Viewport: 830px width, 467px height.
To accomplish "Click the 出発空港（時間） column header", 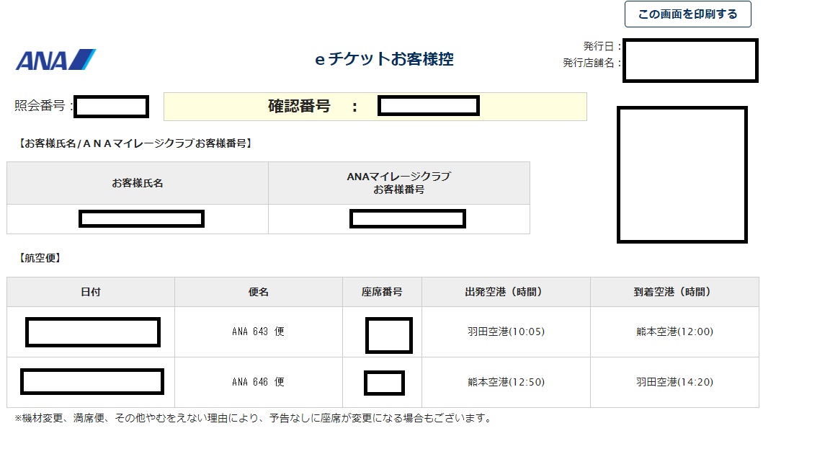I will (506, 292).
